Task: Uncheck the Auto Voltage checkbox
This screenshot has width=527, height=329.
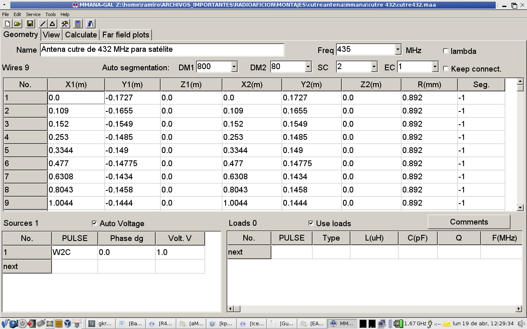Action: [x=95, y=223]
